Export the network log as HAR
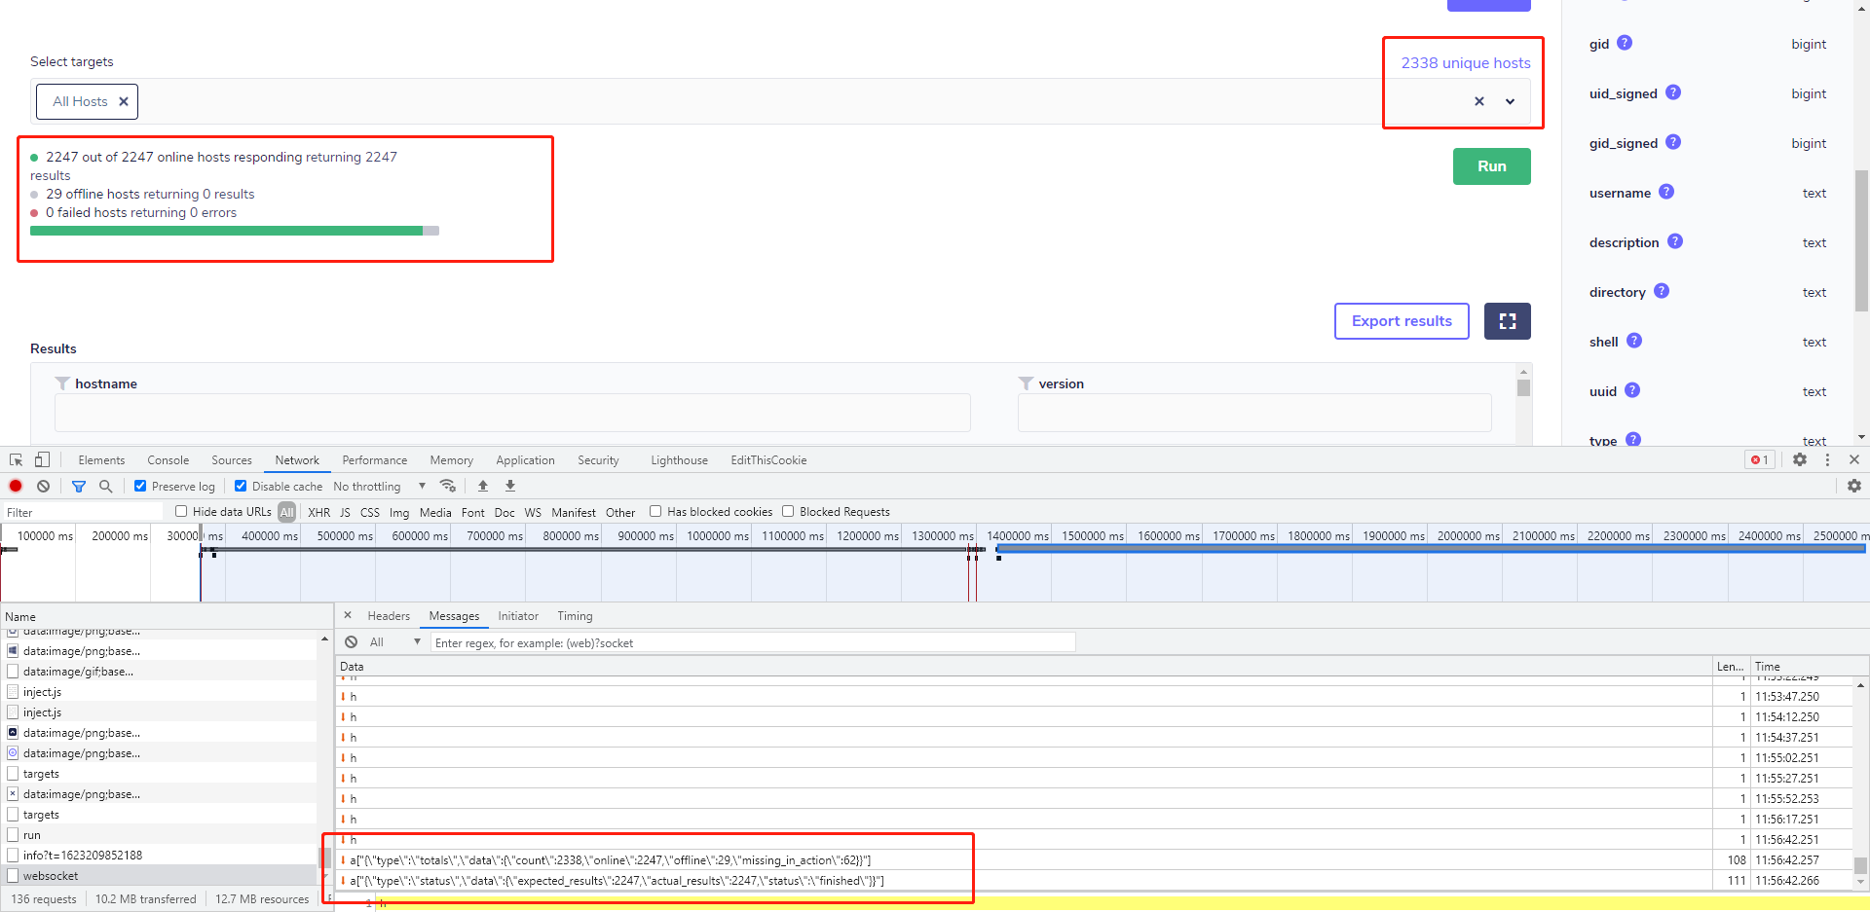Viewport: 1870px width, 912px height. pos(509,486)
